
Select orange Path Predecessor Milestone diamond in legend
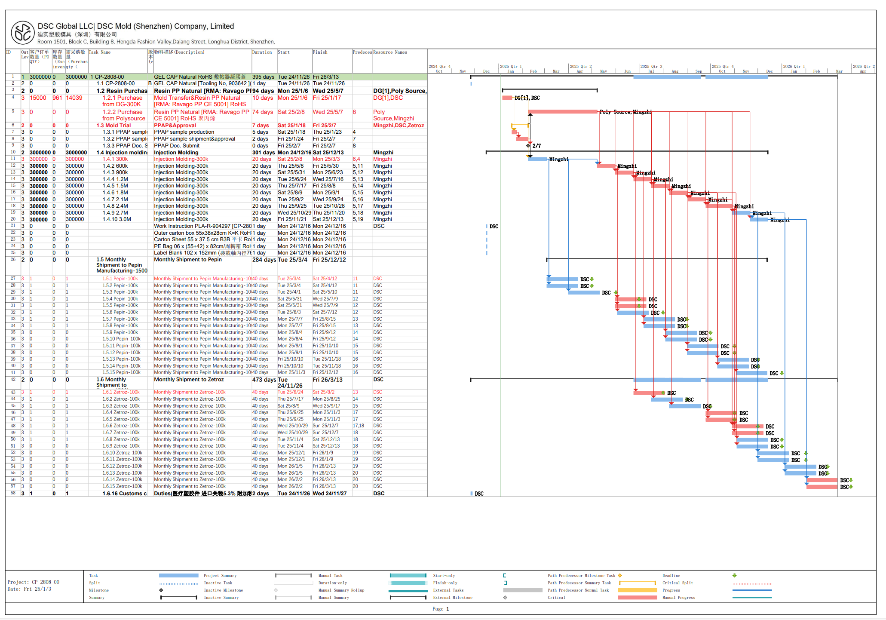coord(620,575)
